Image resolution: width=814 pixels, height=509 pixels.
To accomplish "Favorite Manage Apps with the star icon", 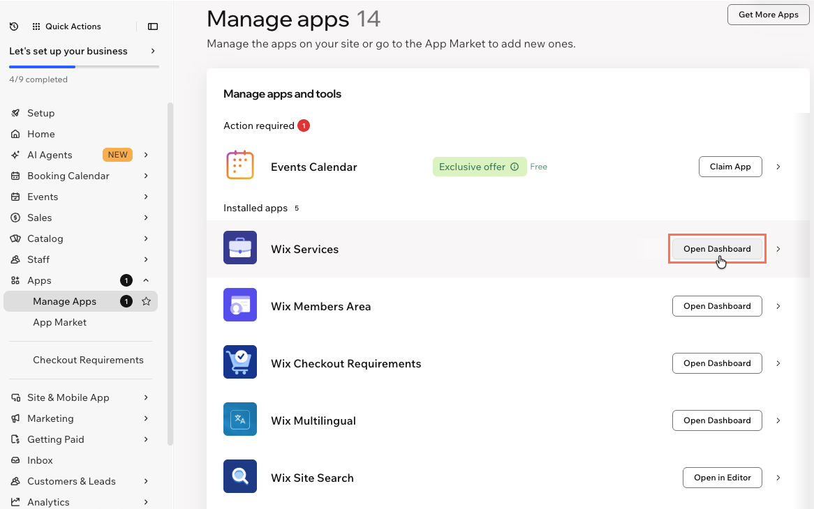I will coord(147,301).
